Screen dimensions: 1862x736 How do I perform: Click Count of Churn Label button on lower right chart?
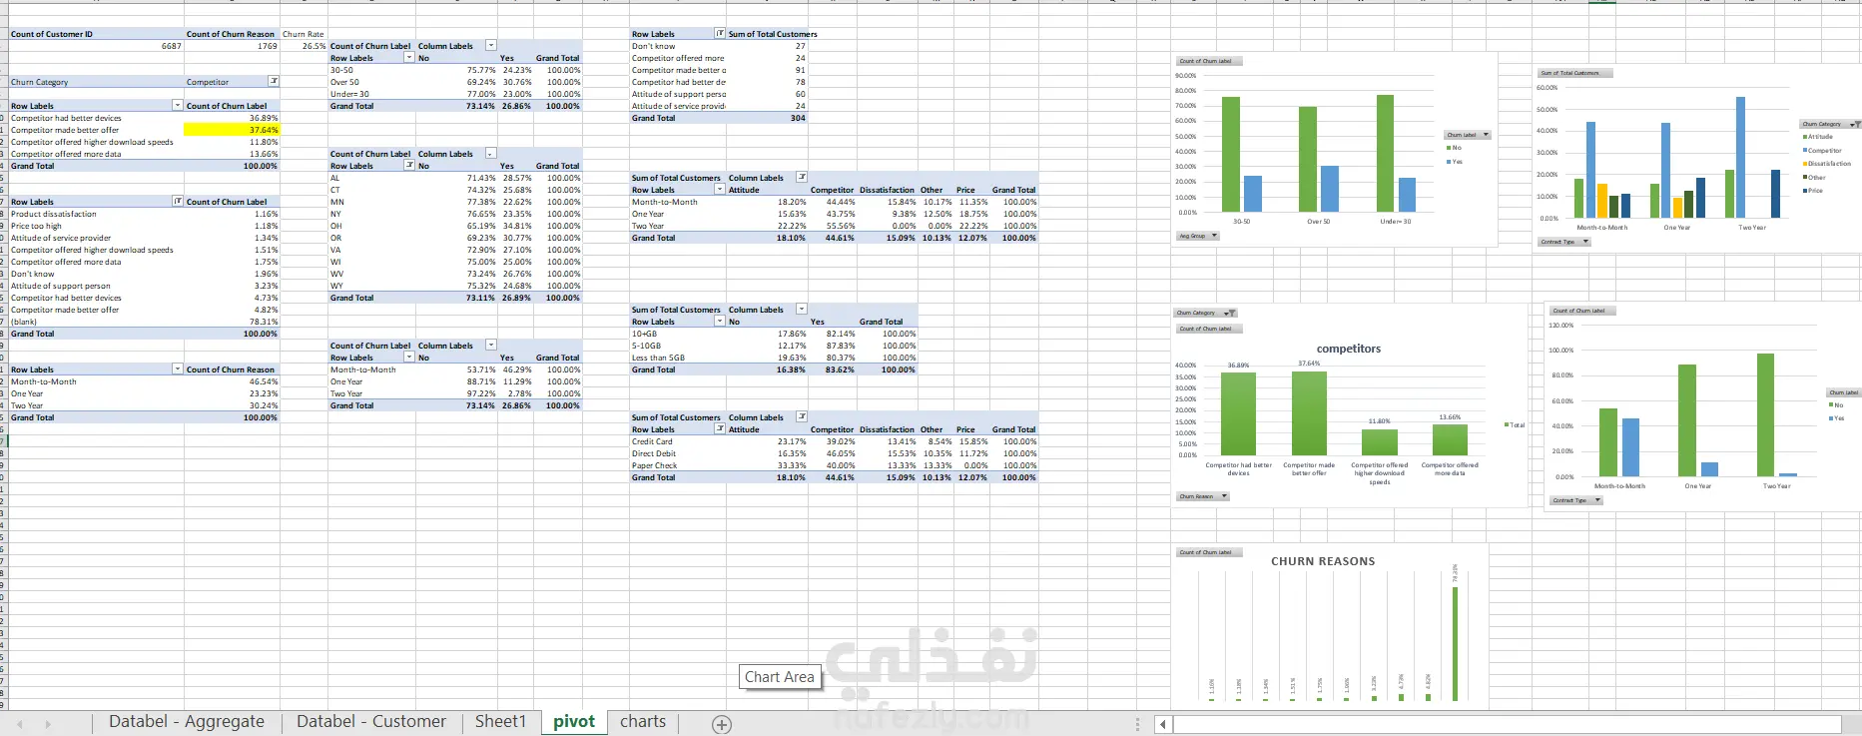point(1582,311)
